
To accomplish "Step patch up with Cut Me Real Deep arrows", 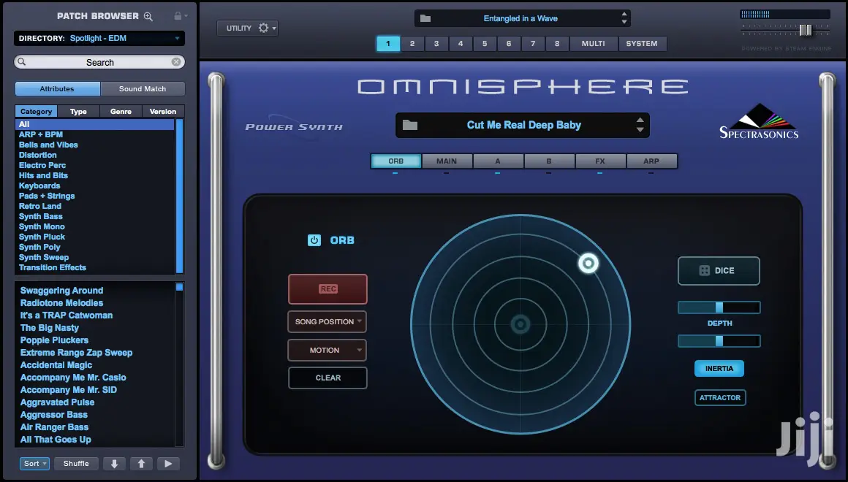I will click(640, 120).
